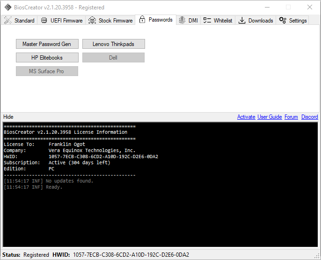Click the HP Elitebooks button
This screenshot has width=321, height=260.
[x=47, y=58]
